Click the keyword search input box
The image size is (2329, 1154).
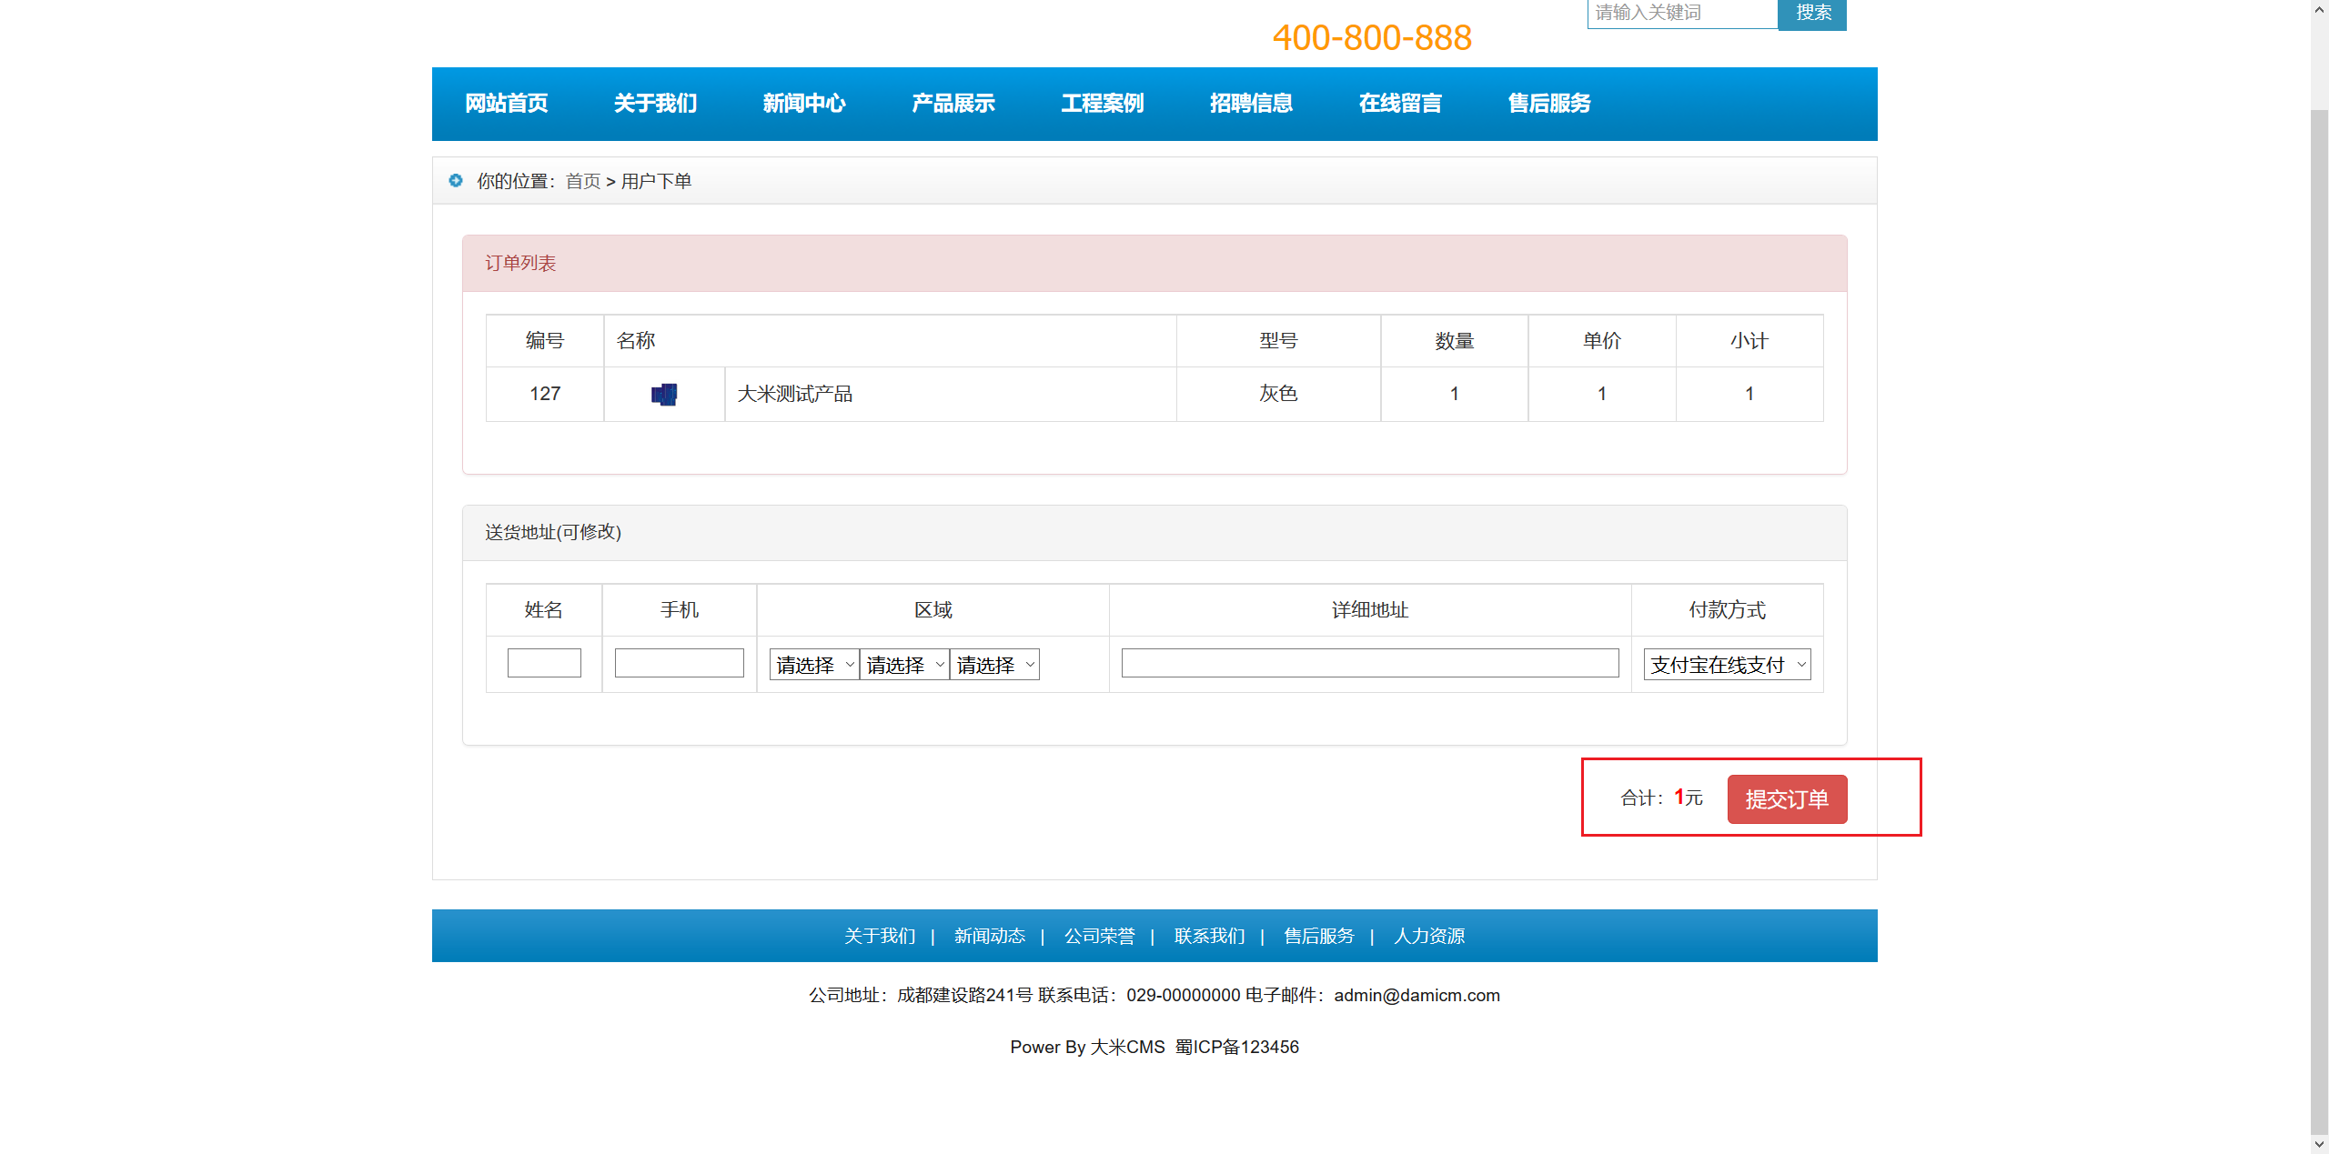point(1681,13)
